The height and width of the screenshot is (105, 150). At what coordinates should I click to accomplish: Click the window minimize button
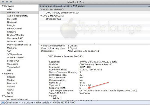(7, 2)
